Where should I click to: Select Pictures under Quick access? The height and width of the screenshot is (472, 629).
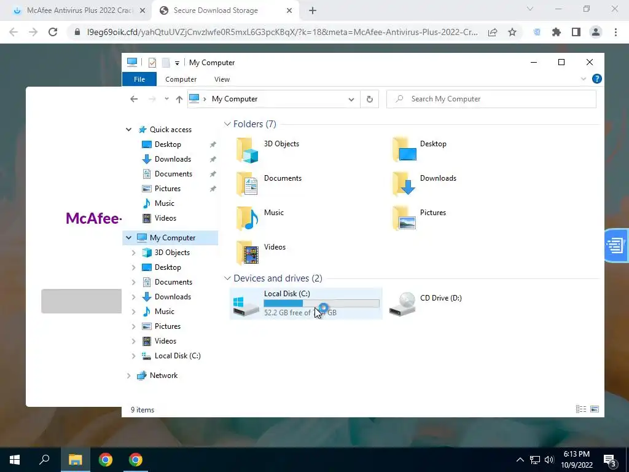168,189
